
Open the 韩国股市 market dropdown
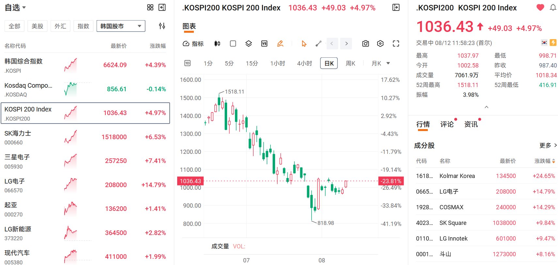[121, 26]
